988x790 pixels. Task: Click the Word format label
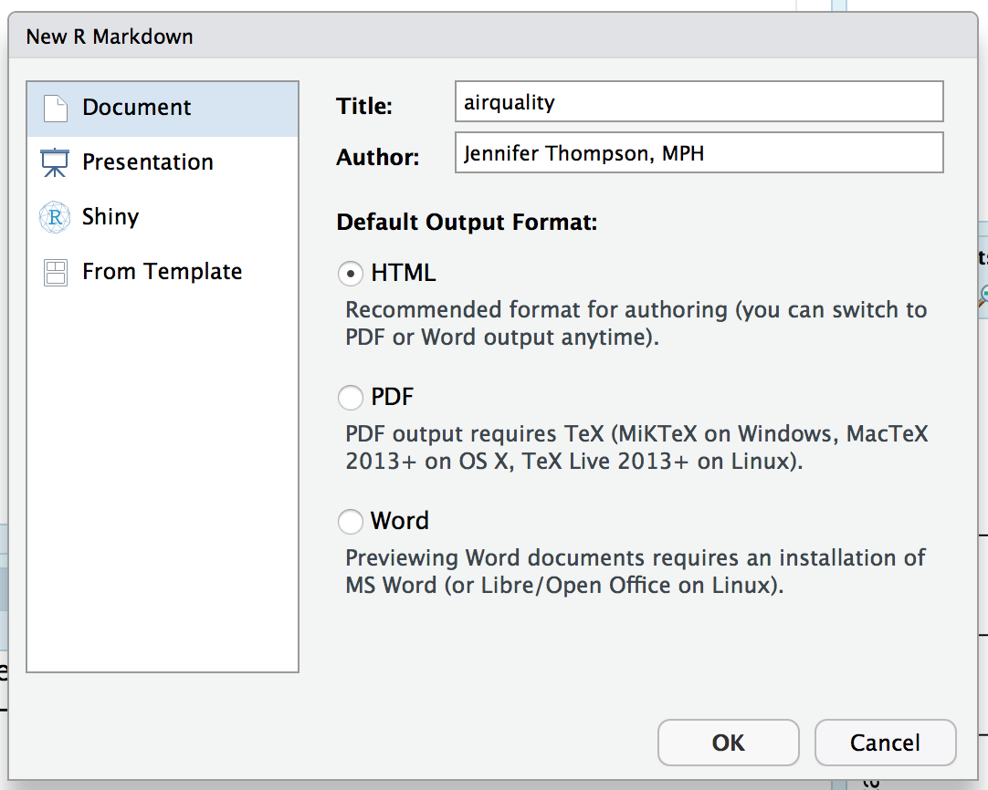[399, 521]
